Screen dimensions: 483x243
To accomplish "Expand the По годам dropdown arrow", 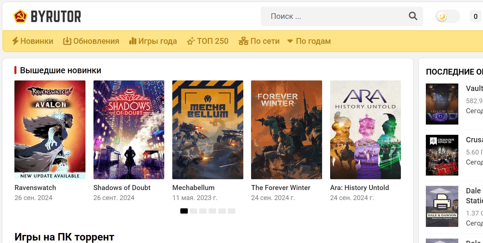I will coord(290,41).
